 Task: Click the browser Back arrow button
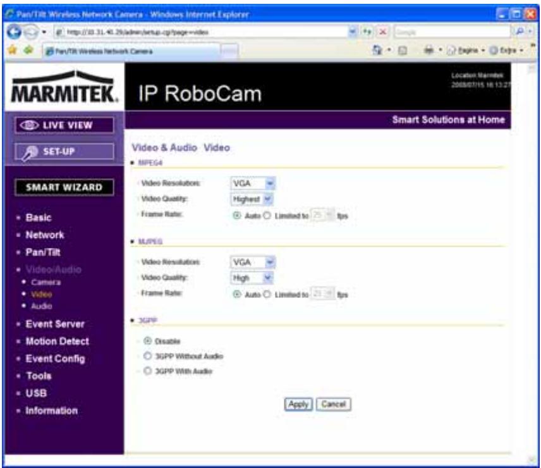(x=14, y=32)
